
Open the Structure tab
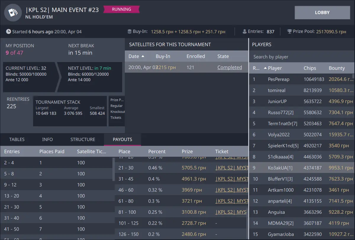click(83, 139)
